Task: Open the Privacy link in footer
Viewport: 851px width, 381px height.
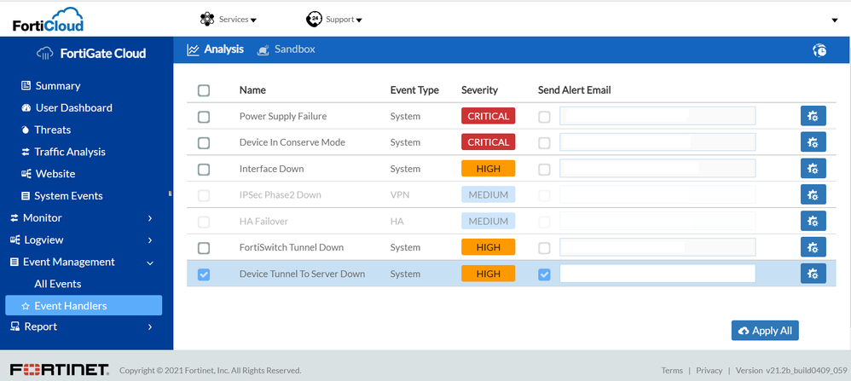Action: [709, 371]
